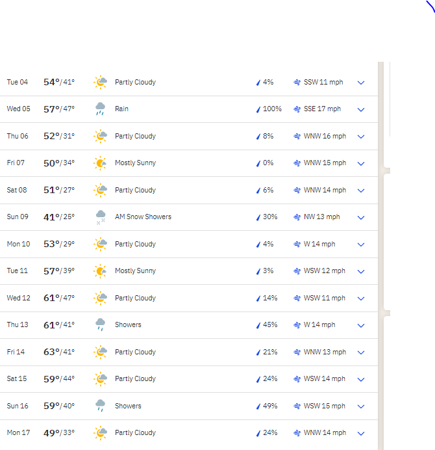Click the Fri 07 mostly sunny icon

(100, 163)
